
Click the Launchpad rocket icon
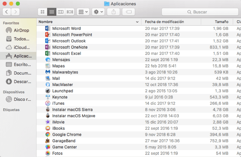tap(48, 91)
